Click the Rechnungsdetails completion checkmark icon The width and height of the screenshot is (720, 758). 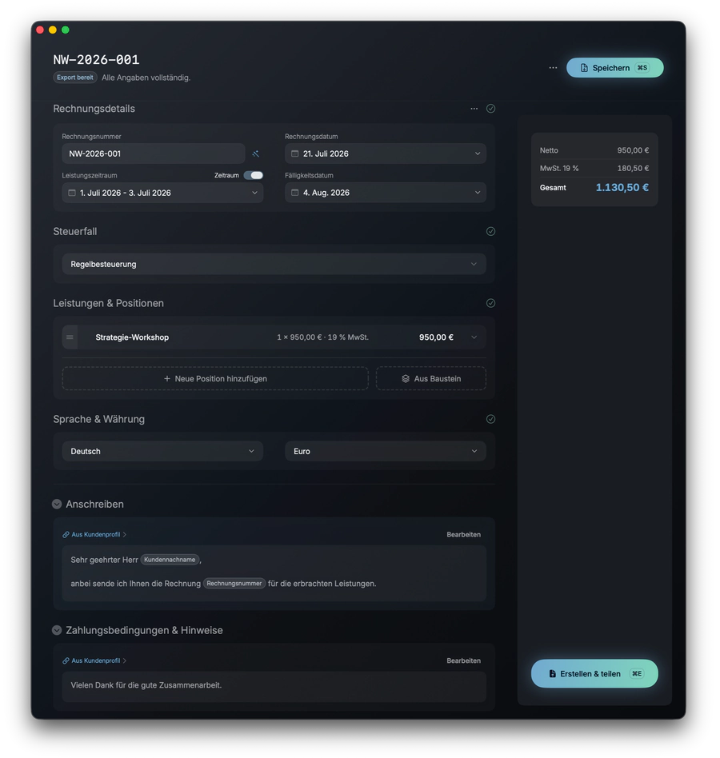(x=490, y=109)
